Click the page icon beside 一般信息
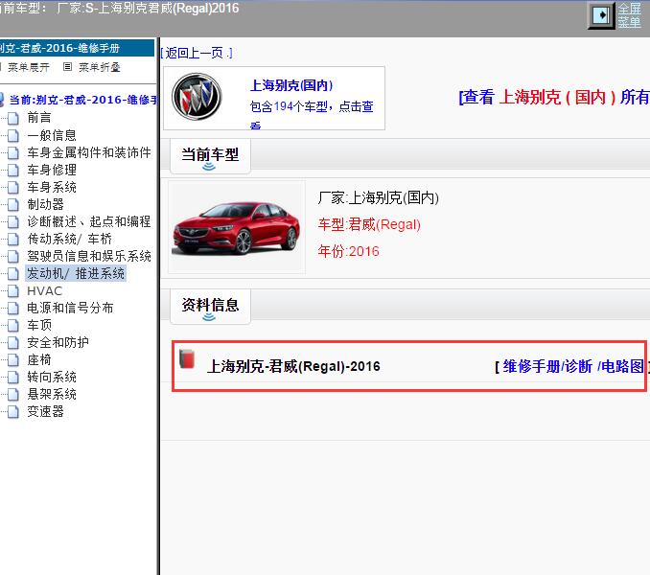This screenshot has height=575, width=650. point(12,135)
